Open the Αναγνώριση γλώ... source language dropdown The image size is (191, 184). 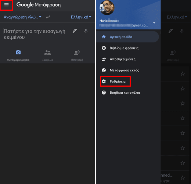point(22,17)
